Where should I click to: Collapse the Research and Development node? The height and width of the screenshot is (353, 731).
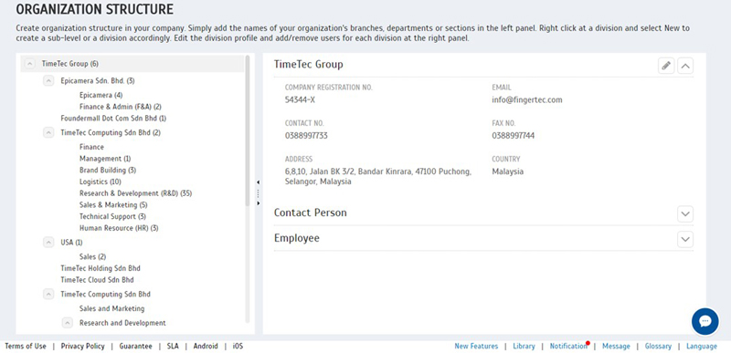coord(67,323)
